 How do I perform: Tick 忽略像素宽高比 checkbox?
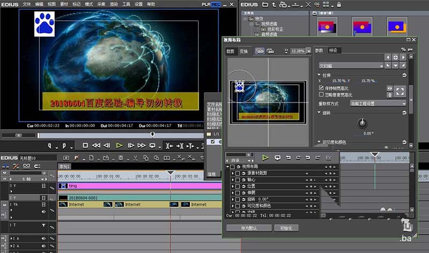coord(321,94)
